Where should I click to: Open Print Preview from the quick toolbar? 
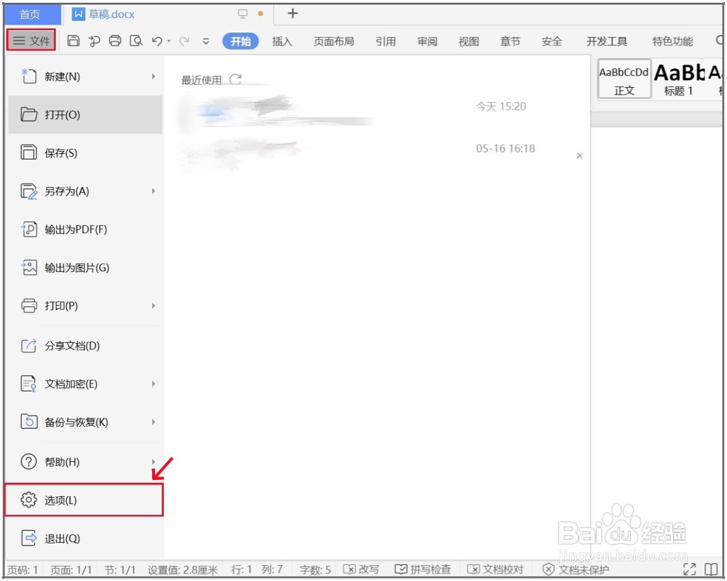coord(136,40)
